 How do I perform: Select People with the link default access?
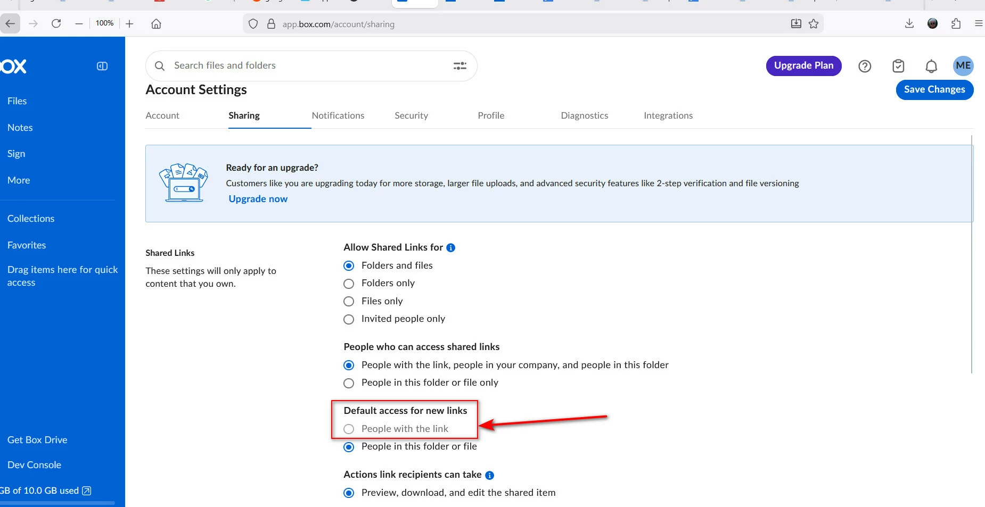(349, 429)
